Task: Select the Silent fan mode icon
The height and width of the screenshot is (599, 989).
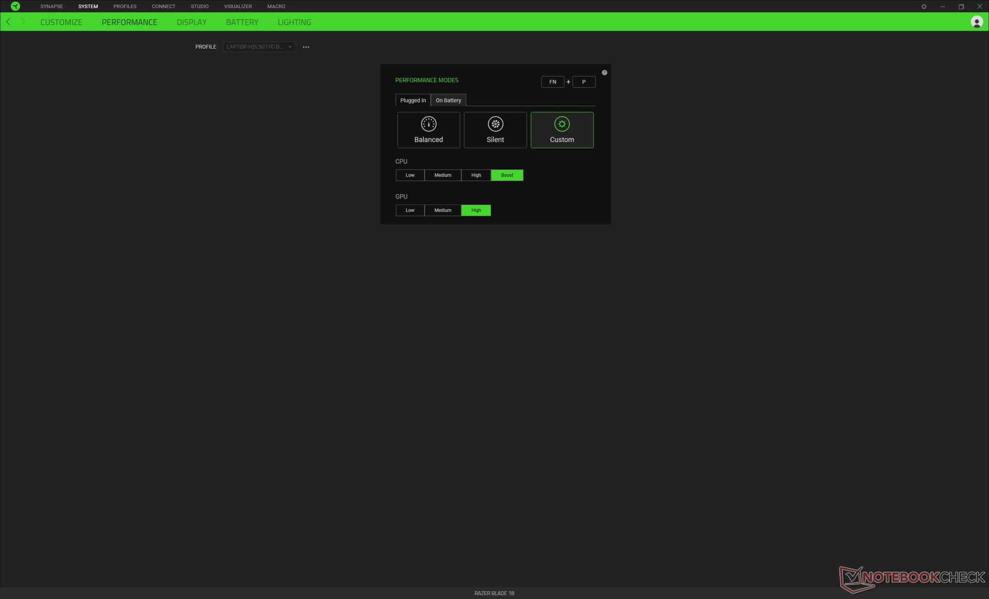Action: (x=495, y=124)
